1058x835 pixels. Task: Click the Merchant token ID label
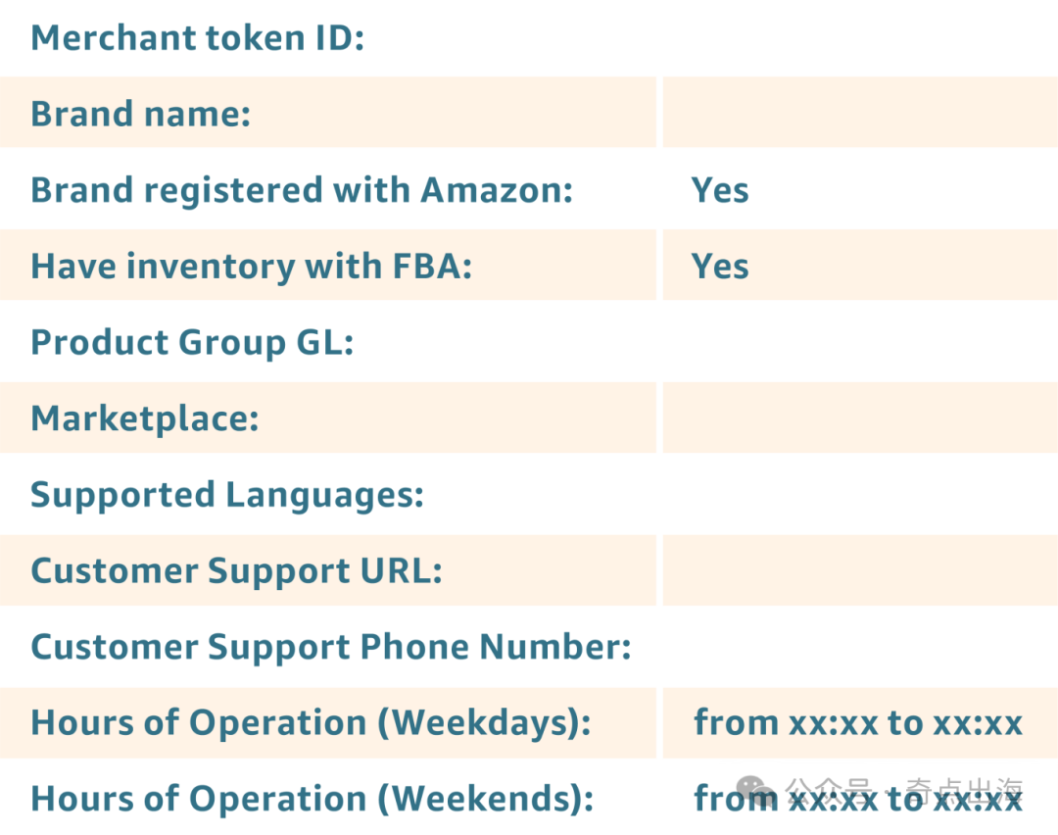coord(198,38)
